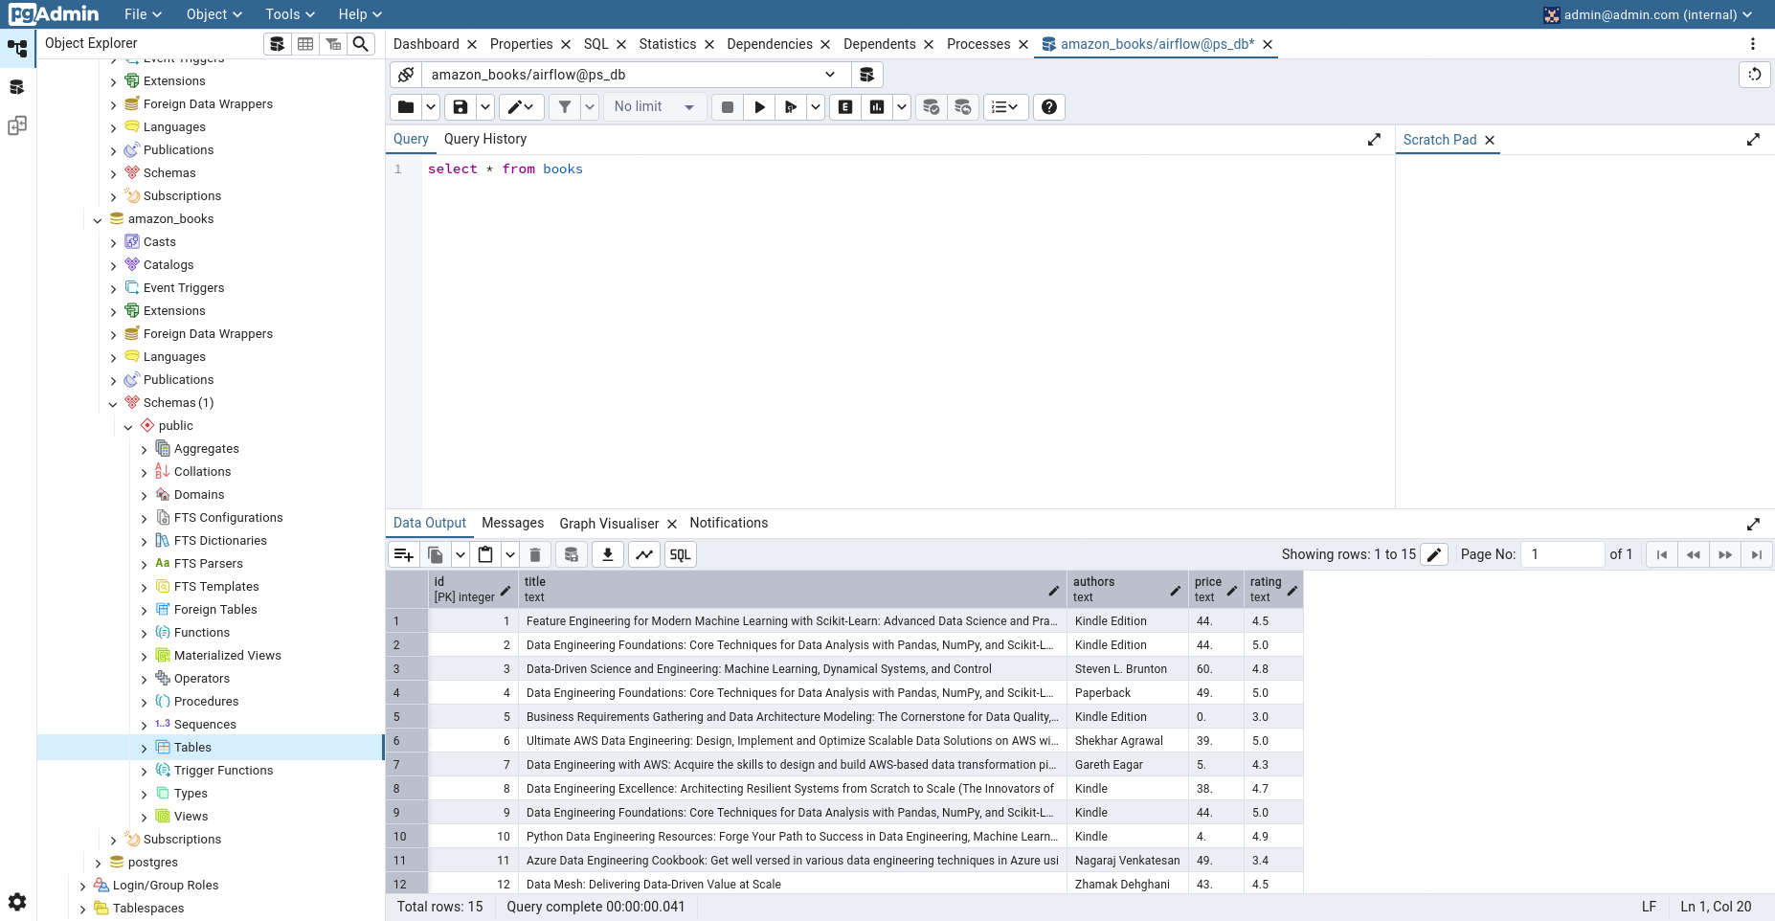Open execute options dropdown arrow

click(815, 107)
